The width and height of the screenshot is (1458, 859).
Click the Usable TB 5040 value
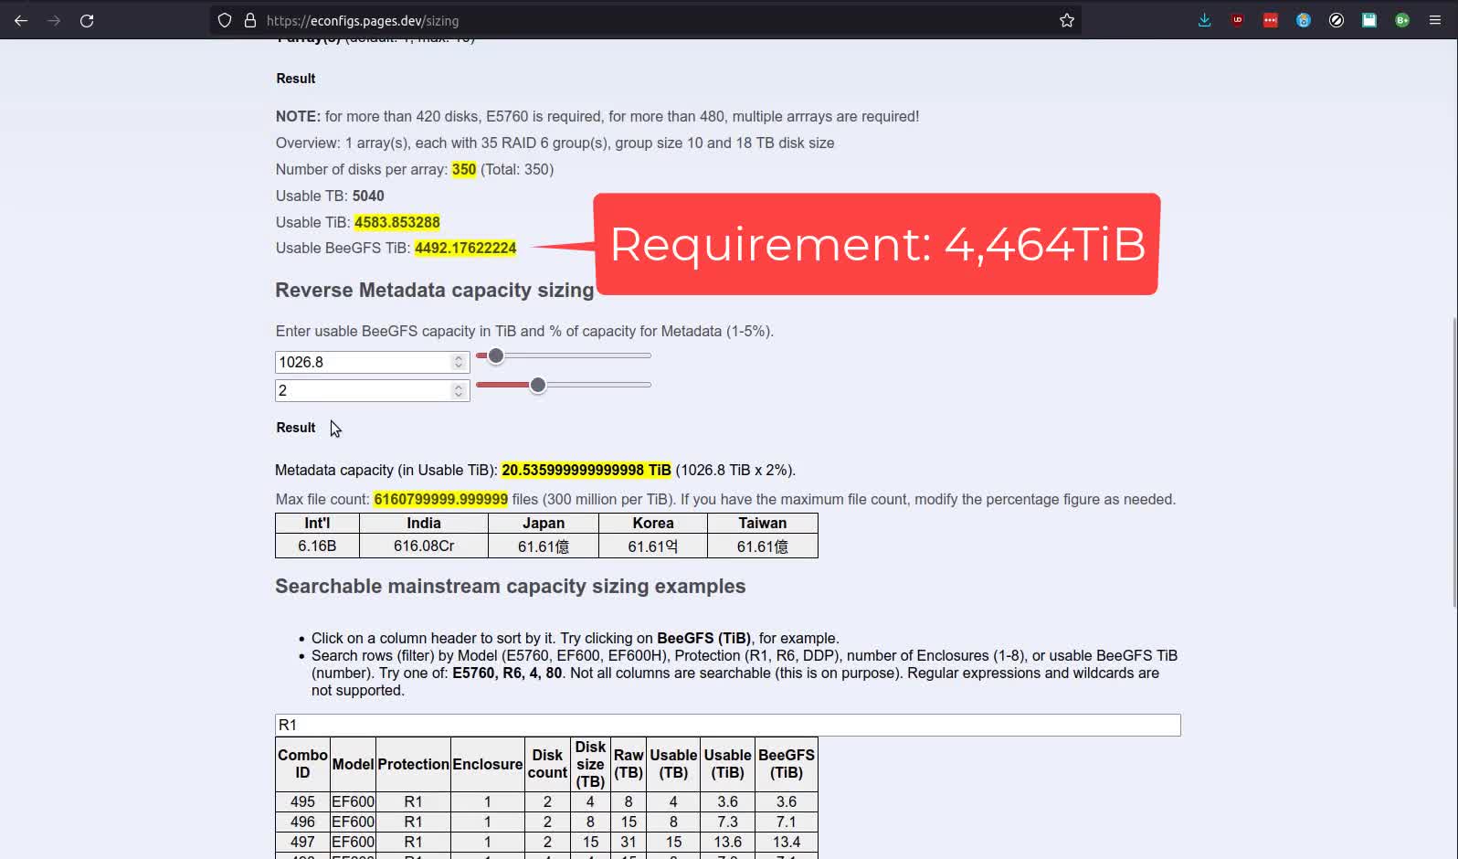(368, 196)
